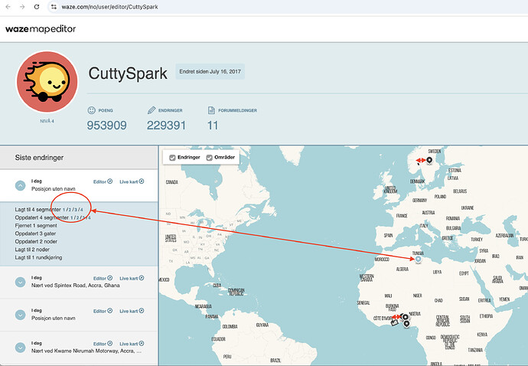The height and width of the screenshot is (366, 528).
Task: Click the blue edit pin in Tunisia
Action: point(418,260)
